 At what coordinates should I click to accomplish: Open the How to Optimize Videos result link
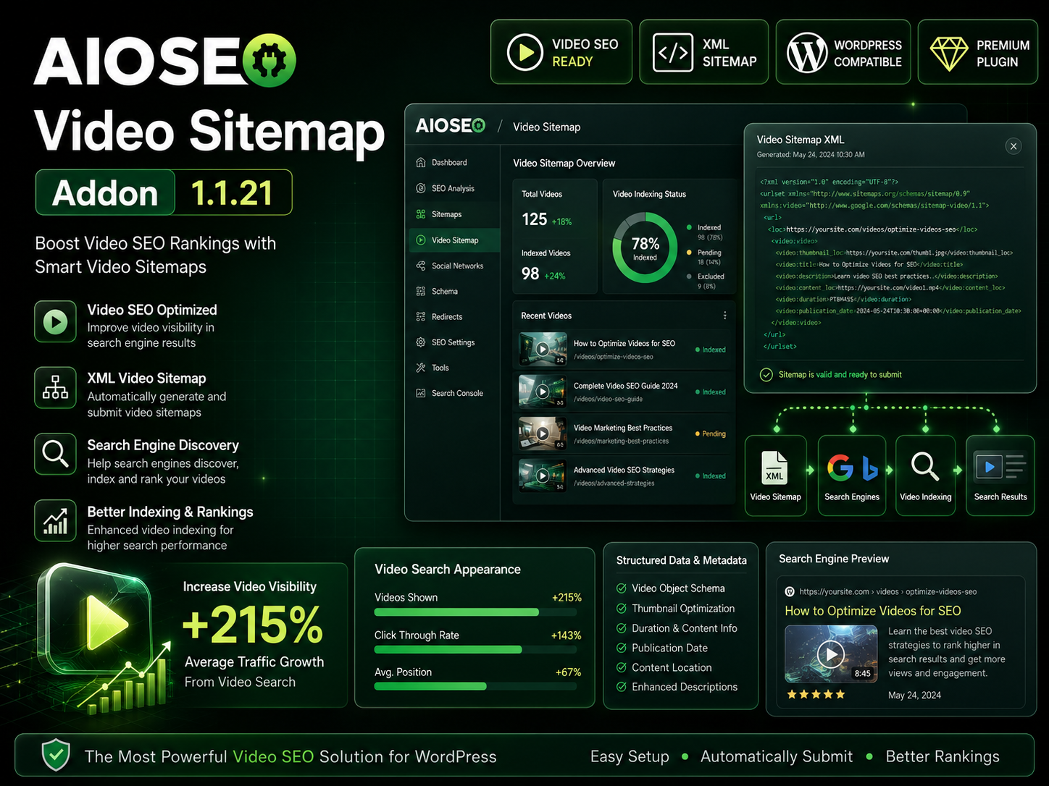coord(873,611)
